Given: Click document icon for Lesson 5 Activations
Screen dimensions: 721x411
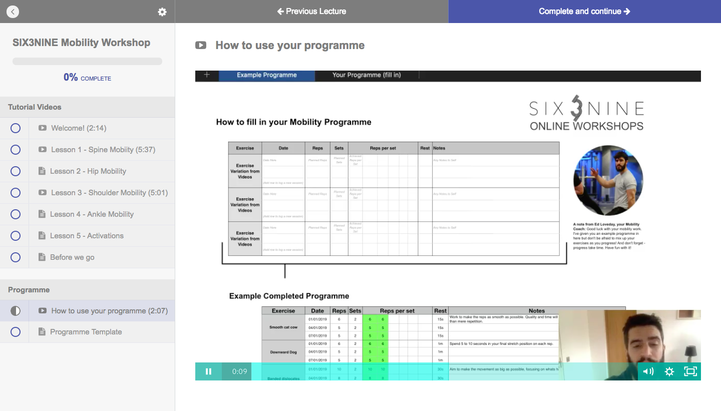Looking at the screenshot, I should pyautogui.click(x=42, y=236).
